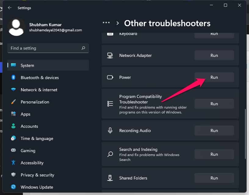Image resolution: width=249 pixels, height=195 pixels.
Task: Click the 'Find and fix problems with Windows Search' text
Action: 149,157
